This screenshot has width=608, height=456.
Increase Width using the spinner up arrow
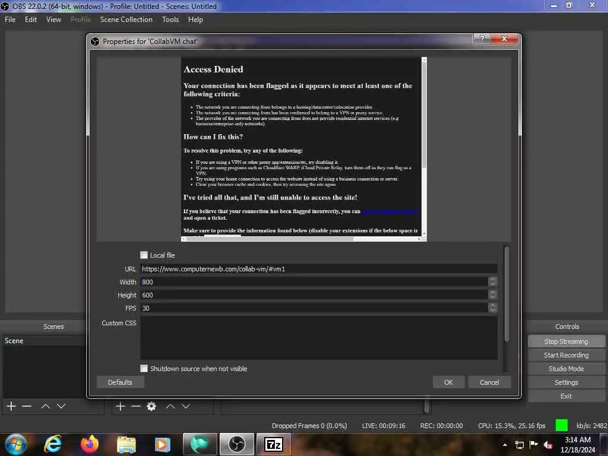(x=492, y=279)
